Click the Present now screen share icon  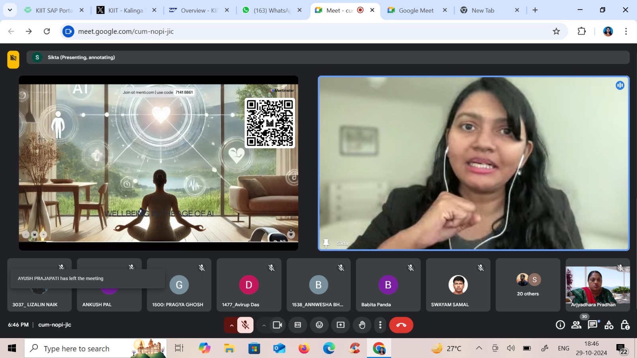pyautogui.click(x=340, y=325)
